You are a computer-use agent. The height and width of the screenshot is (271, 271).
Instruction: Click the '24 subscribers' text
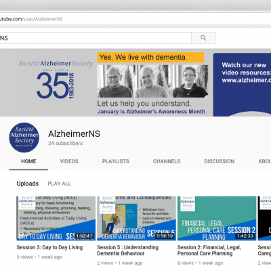point(66,143)
